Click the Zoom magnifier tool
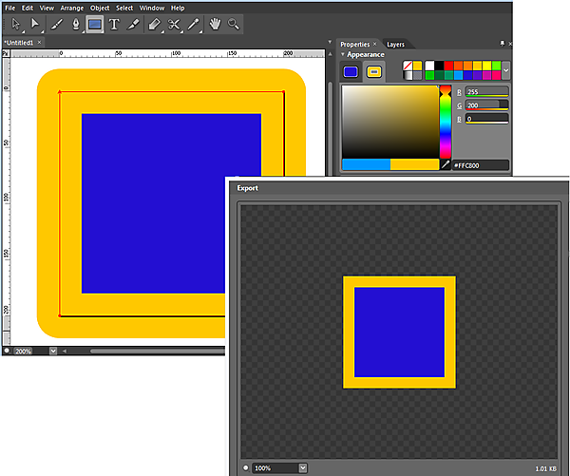 (233, 24)
